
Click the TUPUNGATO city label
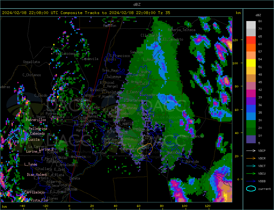[54, 162]
